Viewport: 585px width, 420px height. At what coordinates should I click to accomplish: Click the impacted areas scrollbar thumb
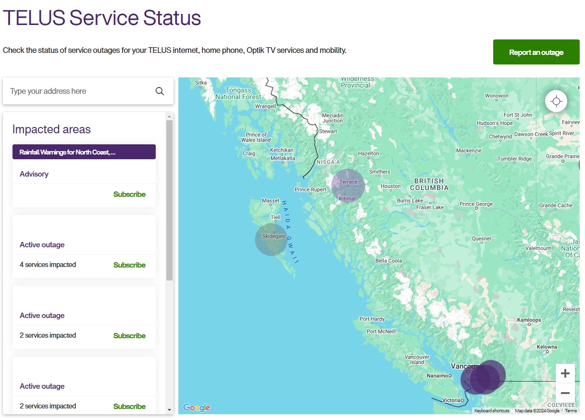pos(169,200)
